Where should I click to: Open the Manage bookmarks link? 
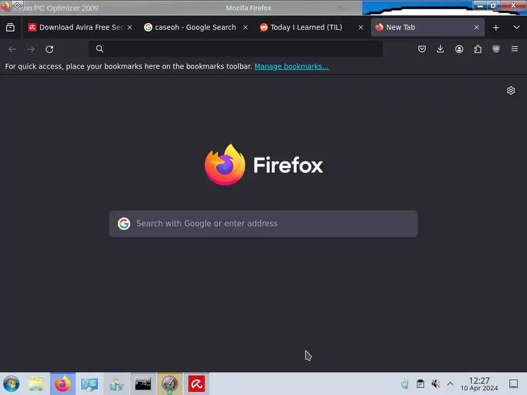point(291,66)
